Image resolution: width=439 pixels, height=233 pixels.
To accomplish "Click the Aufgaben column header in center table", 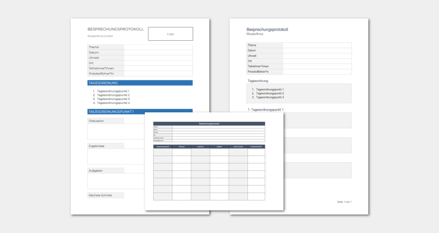I will coord(219,147).
